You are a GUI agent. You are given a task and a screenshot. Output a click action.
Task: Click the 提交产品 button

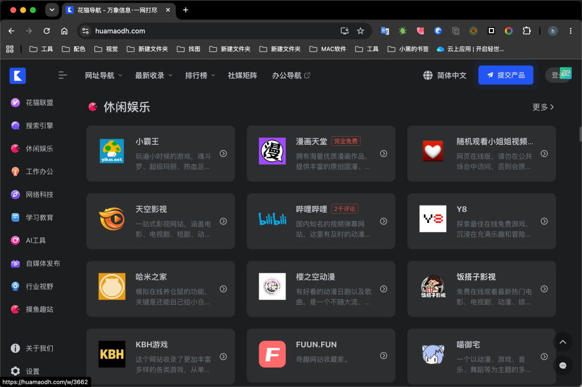[505, 75]
